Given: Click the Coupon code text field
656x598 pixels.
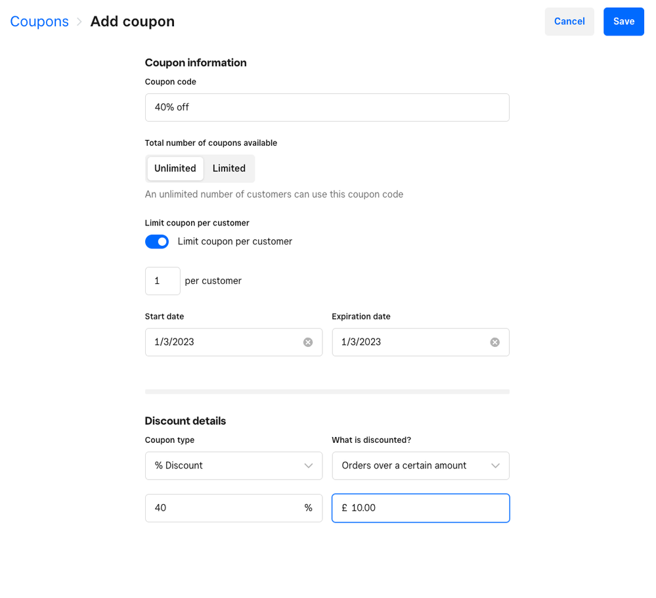Looking at the screenshot, I should coord(327,108).
